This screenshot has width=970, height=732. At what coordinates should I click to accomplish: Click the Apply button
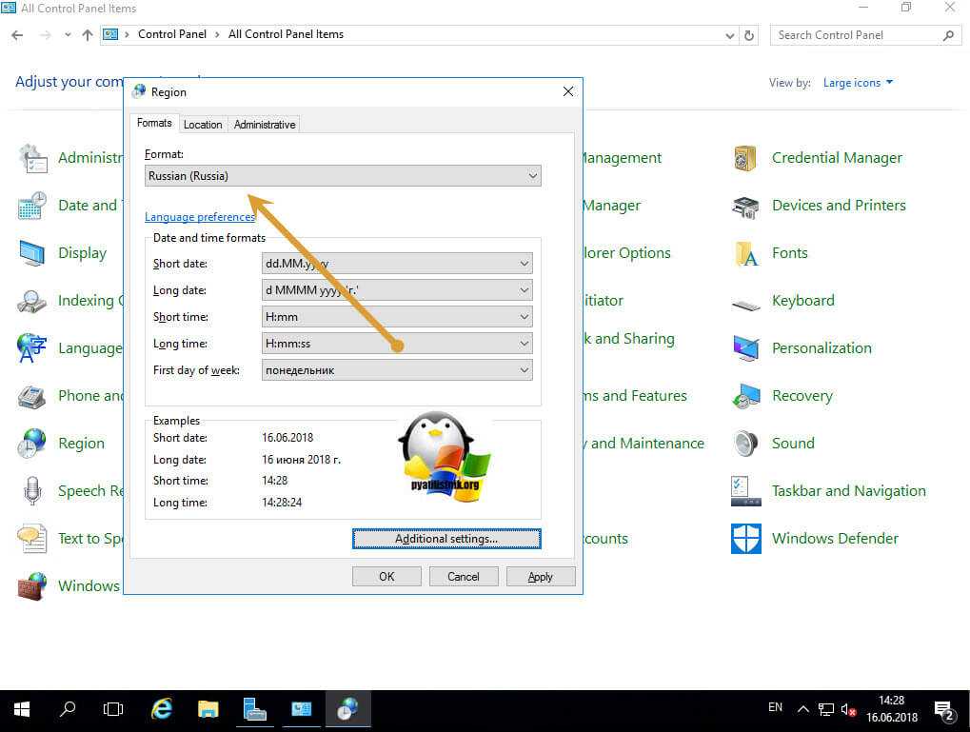point(540,577)
